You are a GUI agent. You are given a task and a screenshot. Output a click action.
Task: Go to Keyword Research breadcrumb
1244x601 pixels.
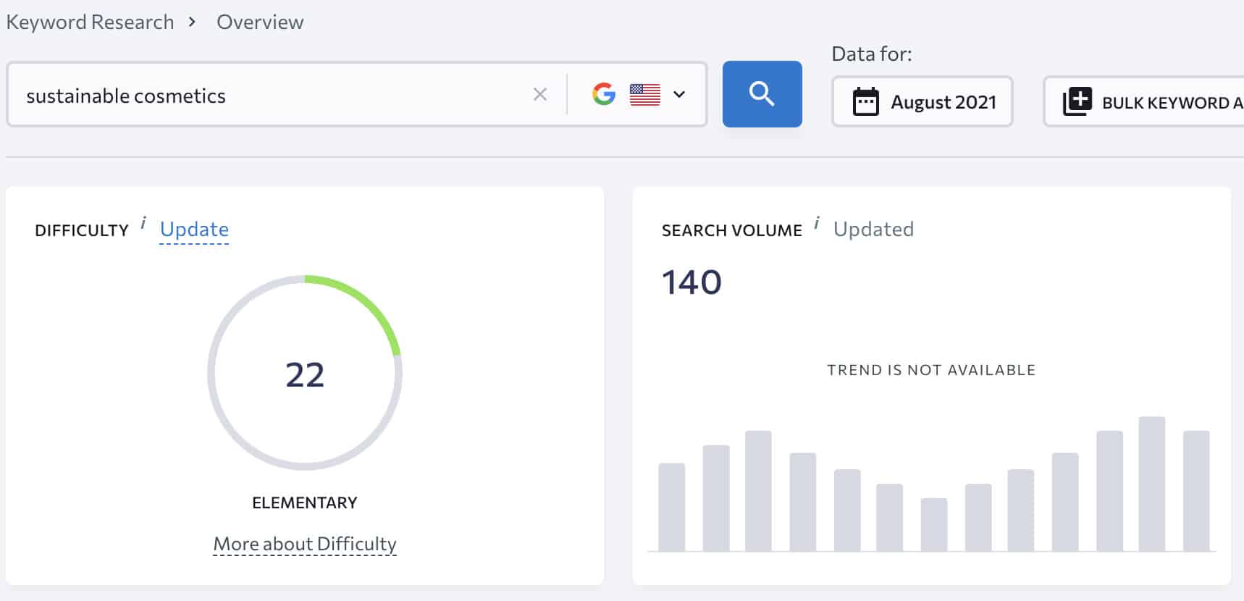91,22
